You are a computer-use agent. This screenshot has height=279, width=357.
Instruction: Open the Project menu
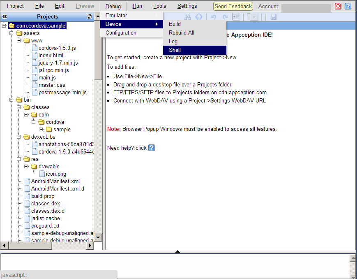15,6
